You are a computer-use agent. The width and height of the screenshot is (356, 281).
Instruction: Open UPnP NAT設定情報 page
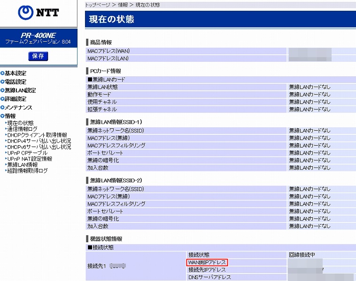coord(30,159)
